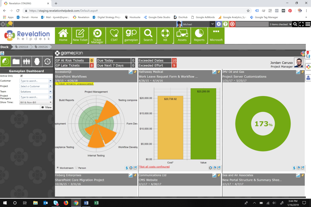The image size is (311, 207).
Task: Click the help question mark icon
Action: click(x=225, y=24)
